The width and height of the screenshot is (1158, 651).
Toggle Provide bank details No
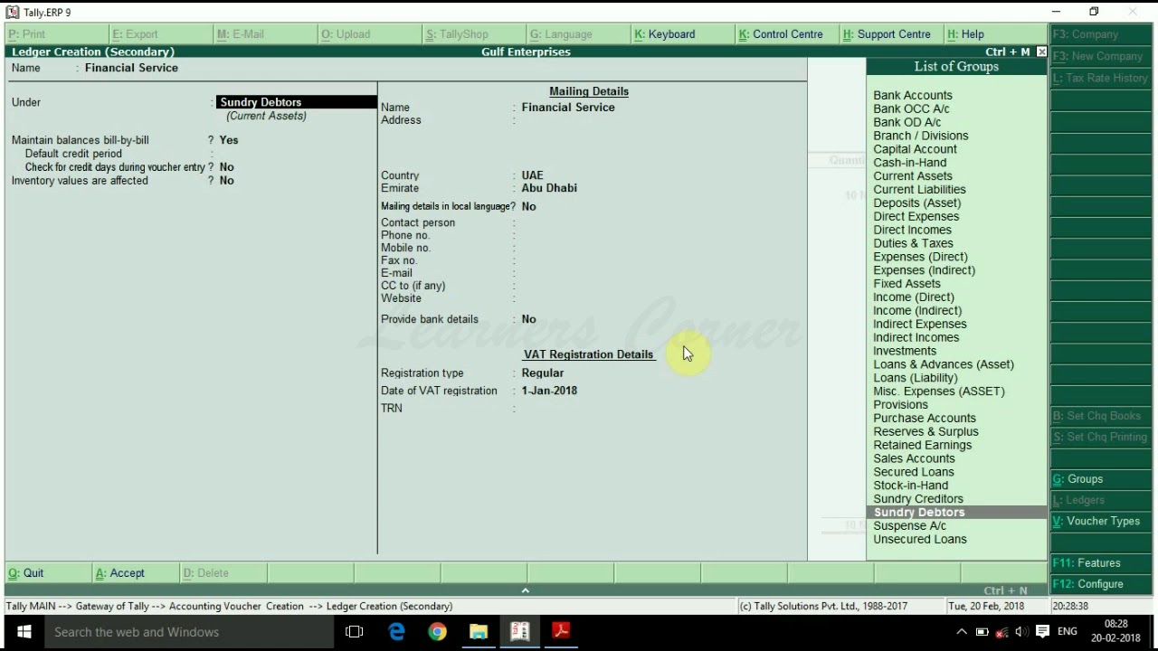tap(528, 319)
